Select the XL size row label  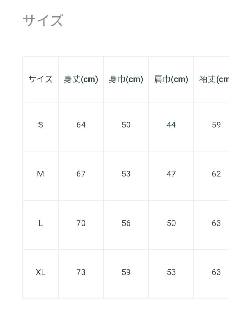pos(41,272)
